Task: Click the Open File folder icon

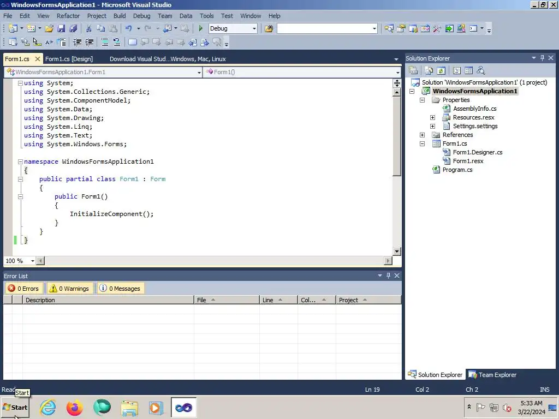Action: [49, 28]
